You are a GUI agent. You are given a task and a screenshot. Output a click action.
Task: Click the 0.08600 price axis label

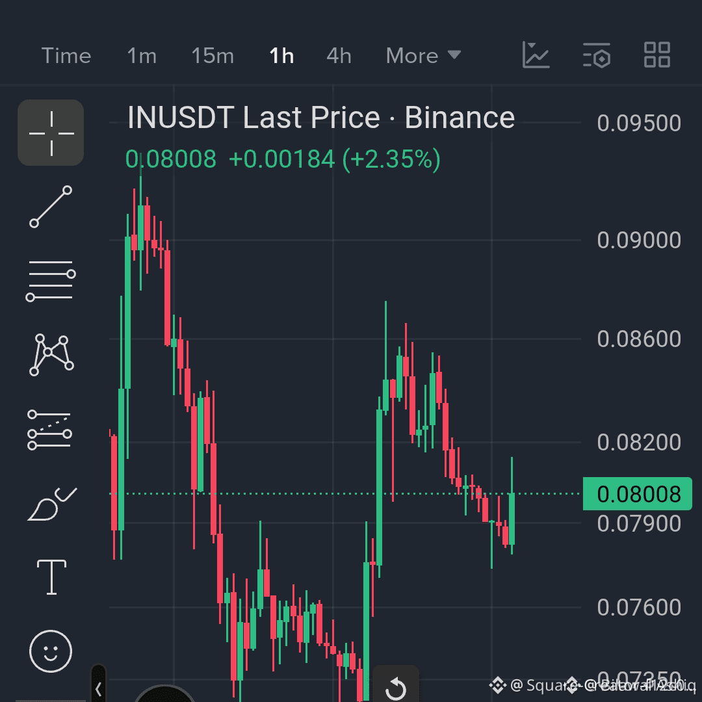click(639, 339)
